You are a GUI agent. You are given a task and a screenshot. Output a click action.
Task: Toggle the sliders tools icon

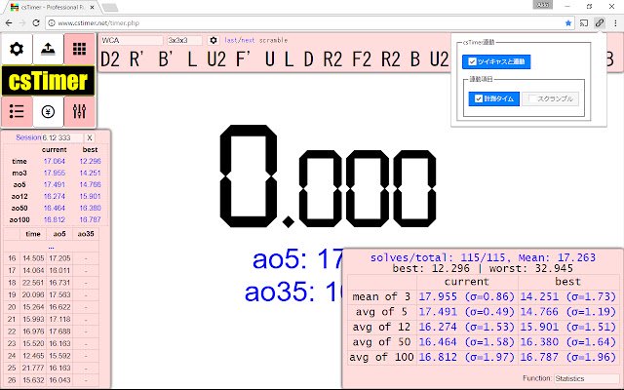pyautogui.click(x=79, y=112)
